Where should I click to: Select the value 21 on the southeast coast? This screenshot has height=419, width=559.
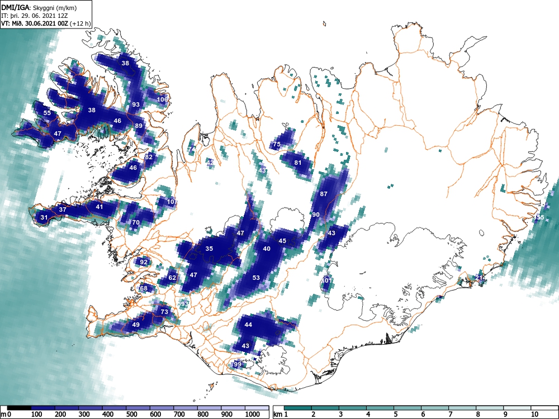point(479,278)
